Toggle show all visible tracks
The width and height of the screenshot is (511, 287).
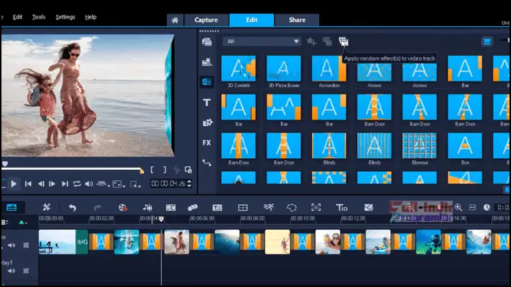(4, 223)
